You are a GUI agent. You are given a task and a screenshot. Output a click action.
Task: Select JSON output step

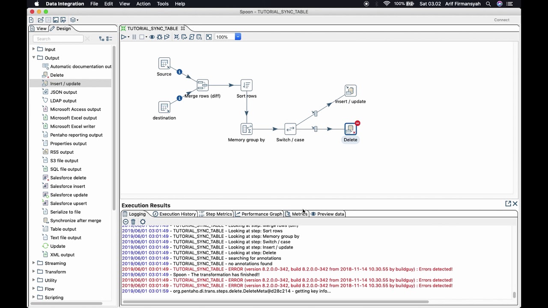pos(63,92)
